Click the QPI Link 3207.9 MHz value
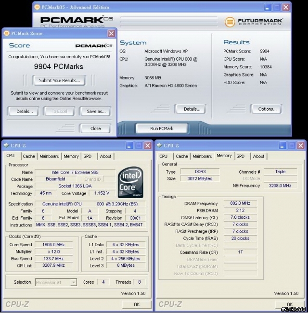The image size is (308, 313). 53,265
